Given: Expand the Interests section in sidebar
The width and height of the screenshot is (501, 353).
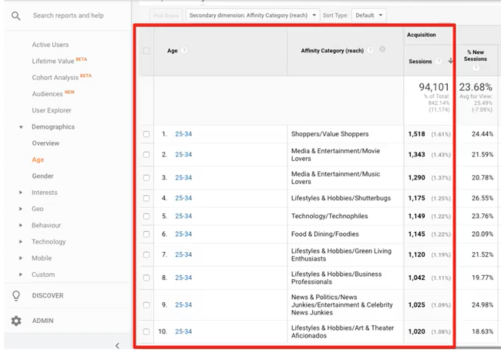Looking at the screenshot, I should point(21,193).
